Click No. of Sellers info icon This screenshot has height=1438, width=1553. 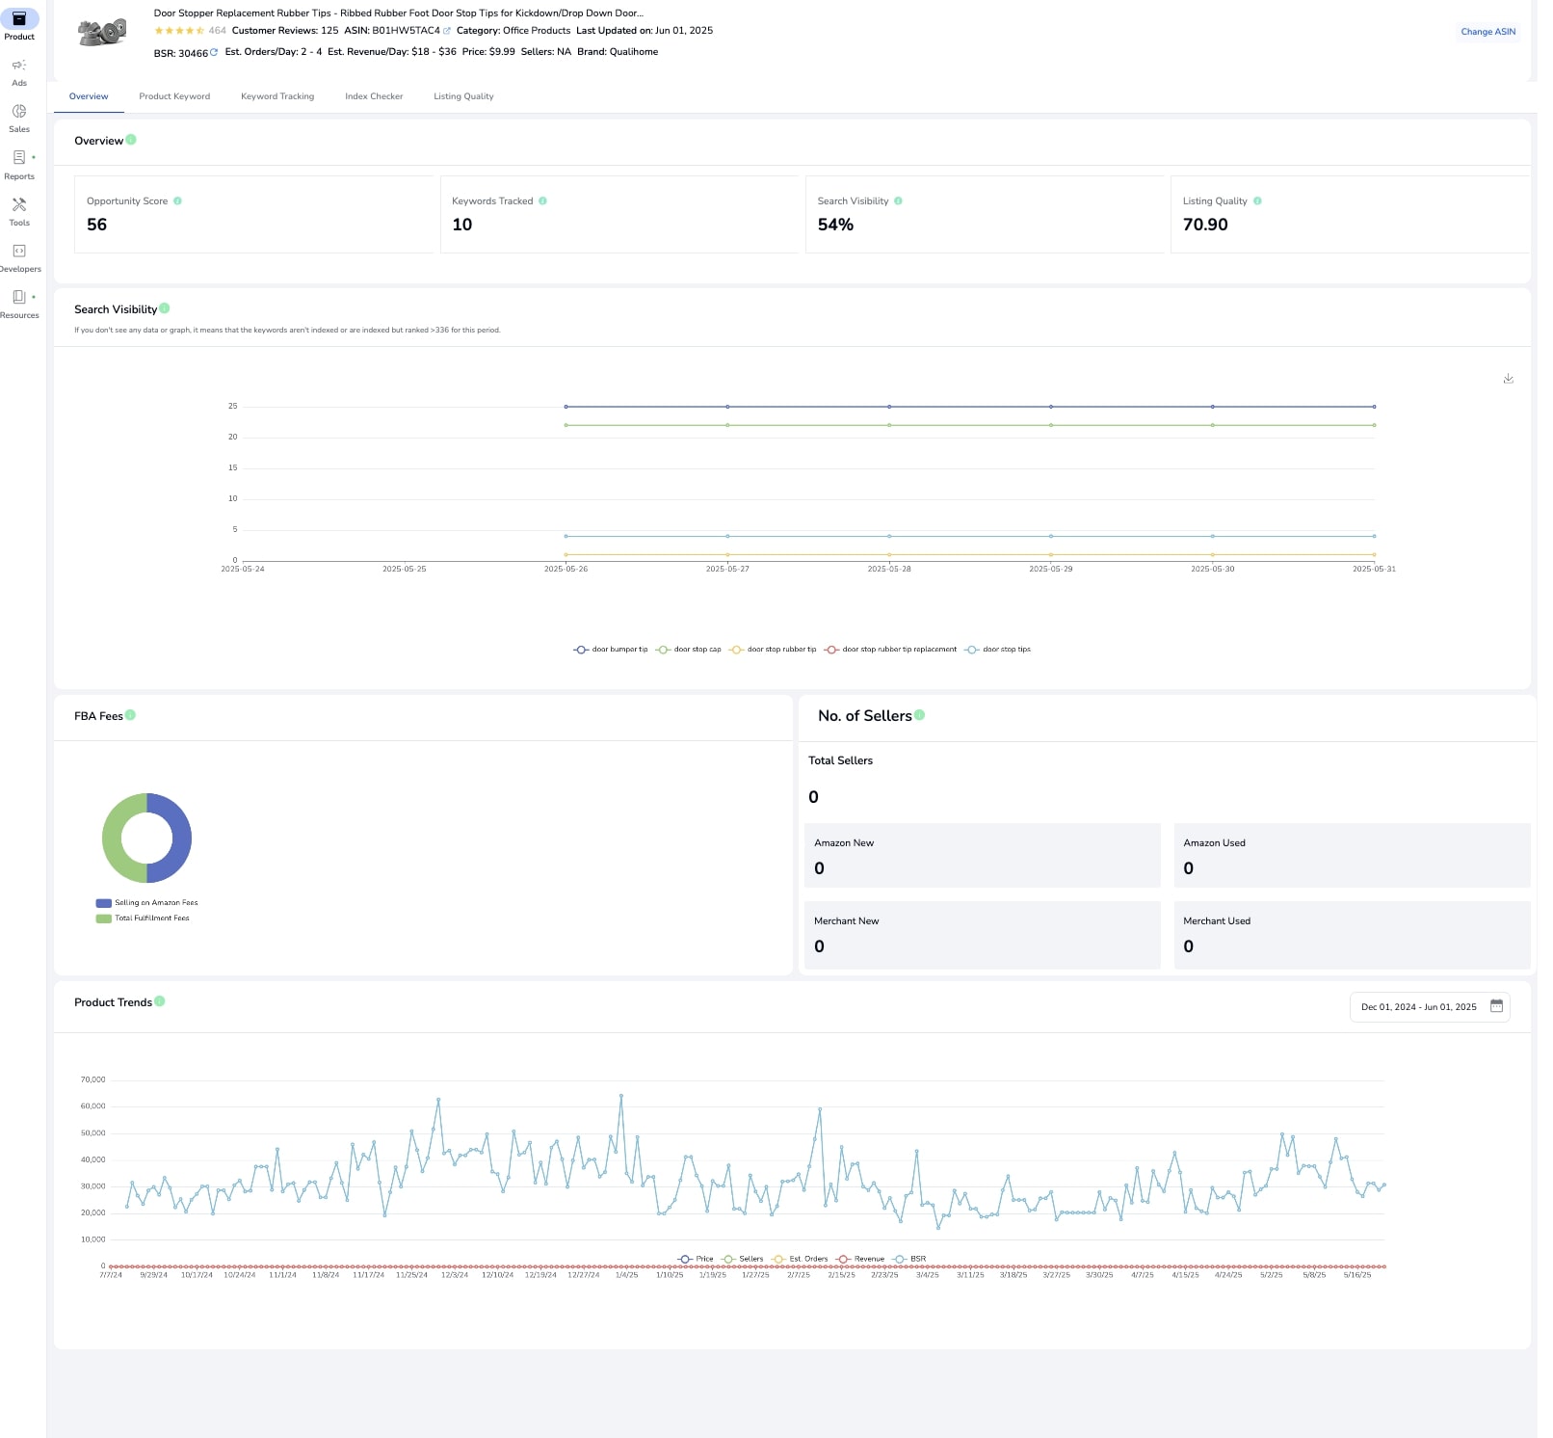pyautogui.click(x=919, y=715)
